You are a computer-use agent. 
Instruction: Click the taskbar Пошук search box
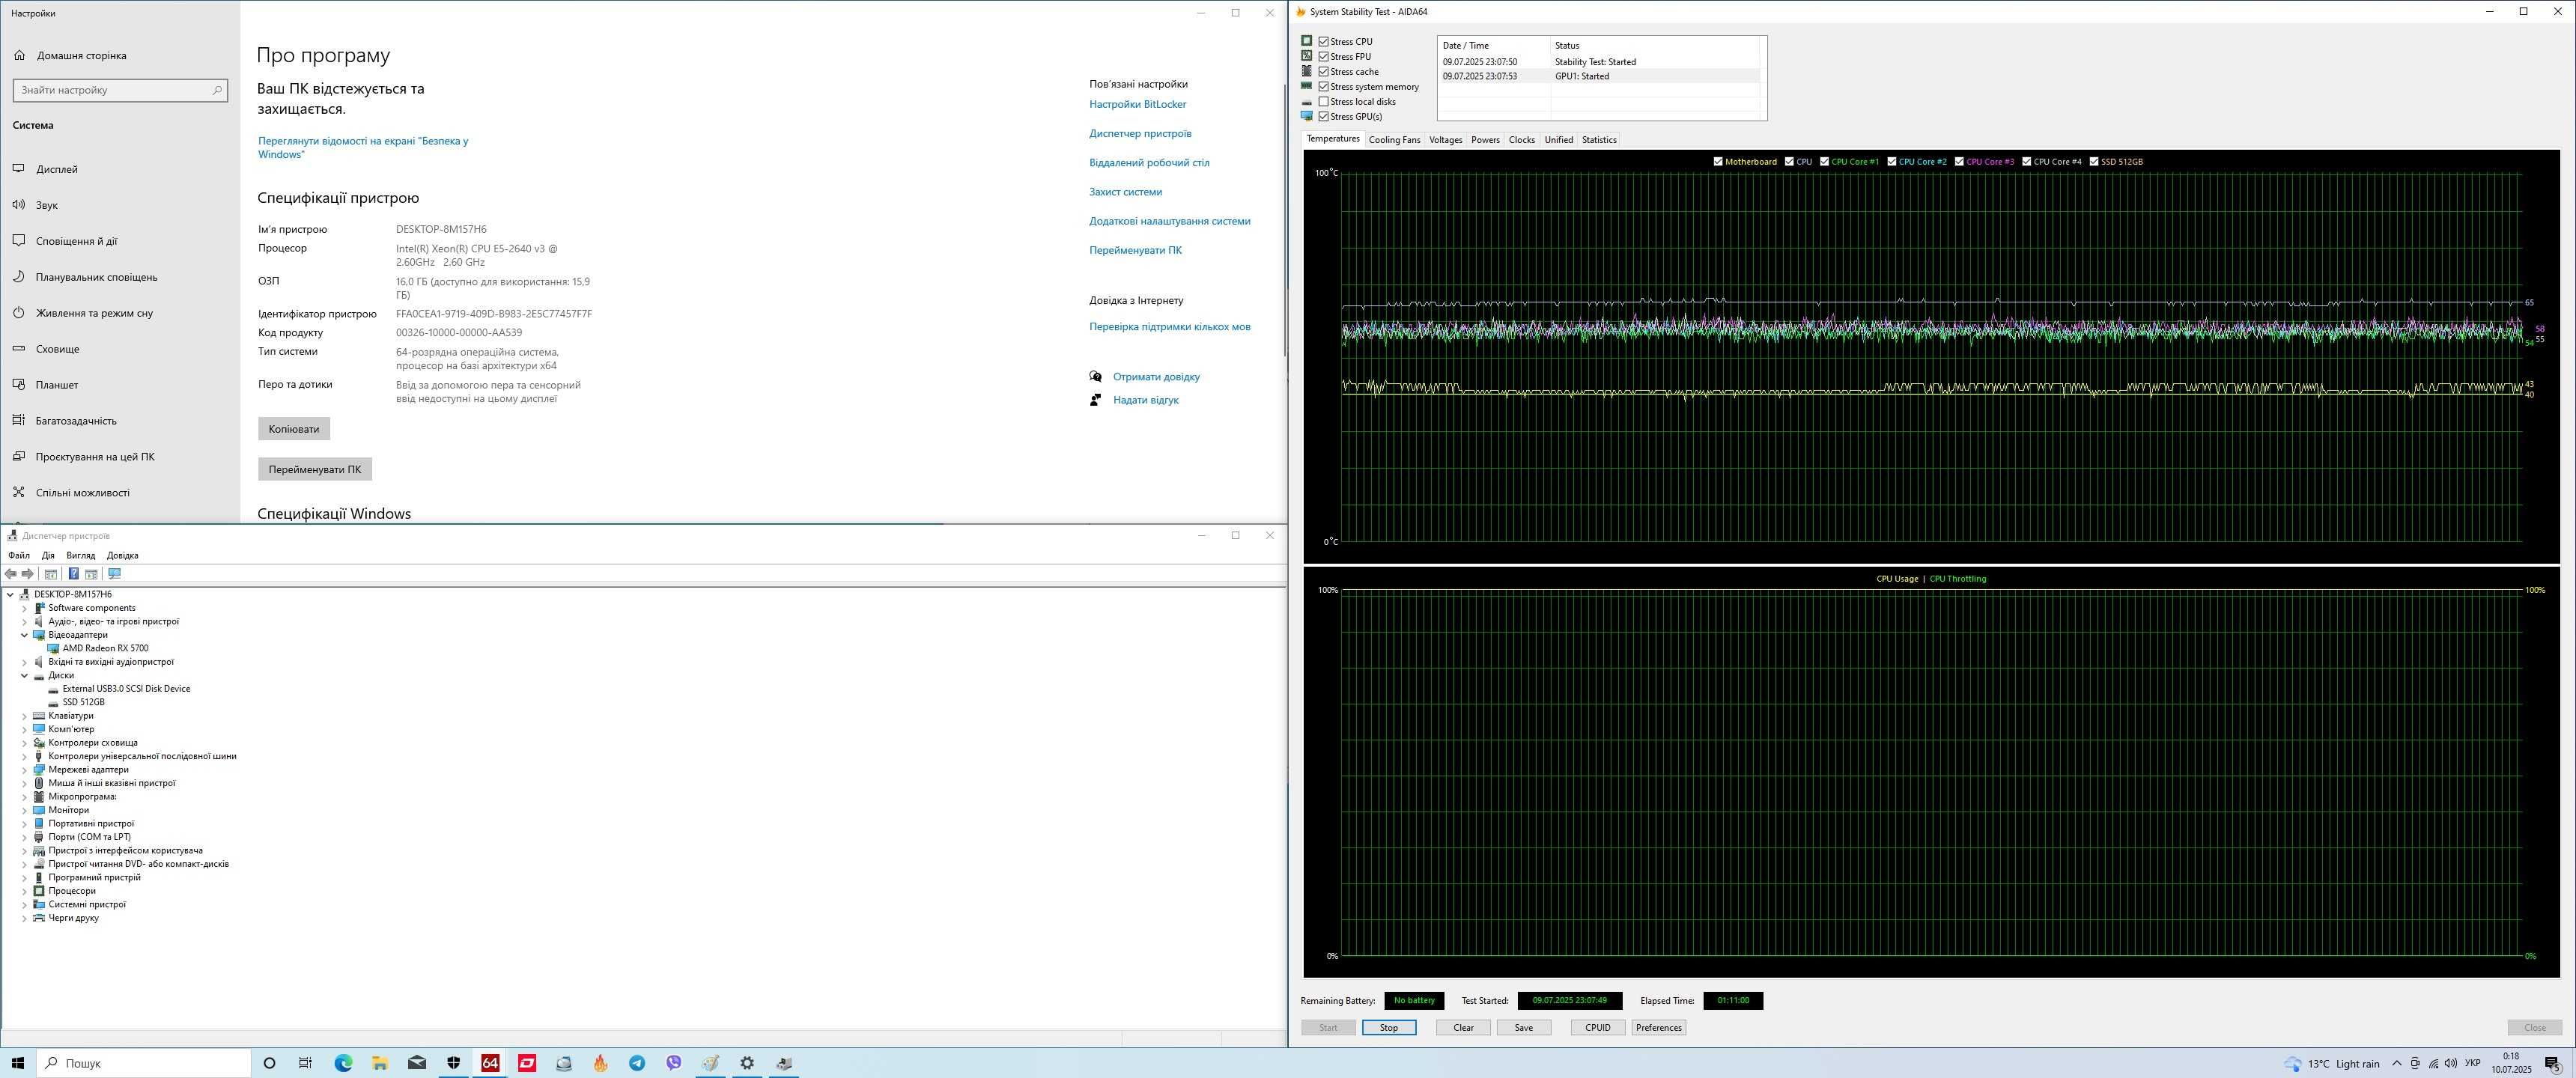pos(144,1063)
